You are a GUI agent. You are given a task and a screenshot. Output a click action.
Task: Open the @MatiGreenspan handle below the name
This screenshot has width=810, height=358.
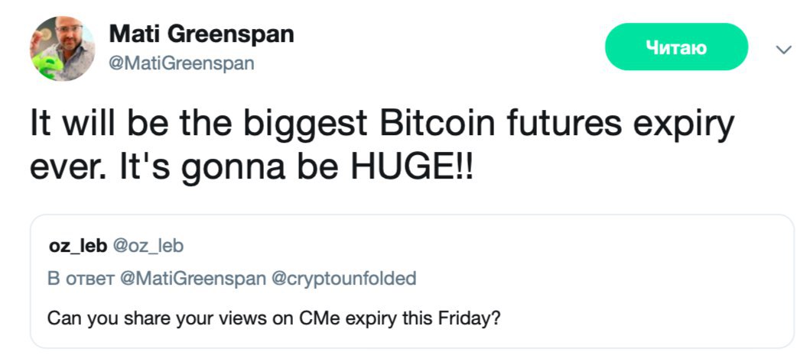(181, 64)
